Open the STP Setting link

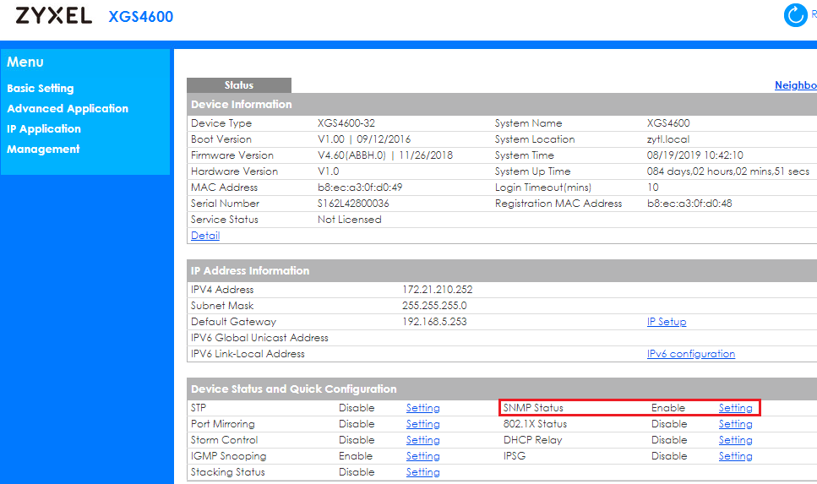tap(422, 408)
